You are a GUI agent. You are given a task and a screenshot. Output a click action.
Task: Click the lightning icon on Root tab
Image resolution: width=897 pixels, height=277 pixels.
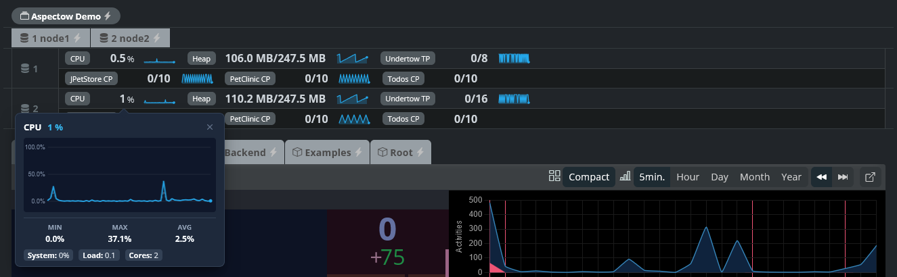420,153
